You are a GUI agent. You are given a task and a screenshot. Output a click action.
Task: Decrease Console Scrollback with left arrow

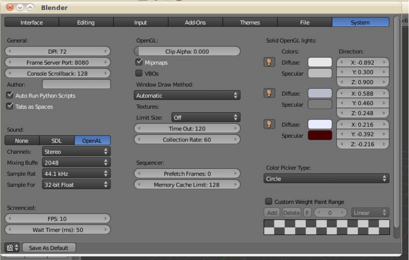(x=10, y=73)
